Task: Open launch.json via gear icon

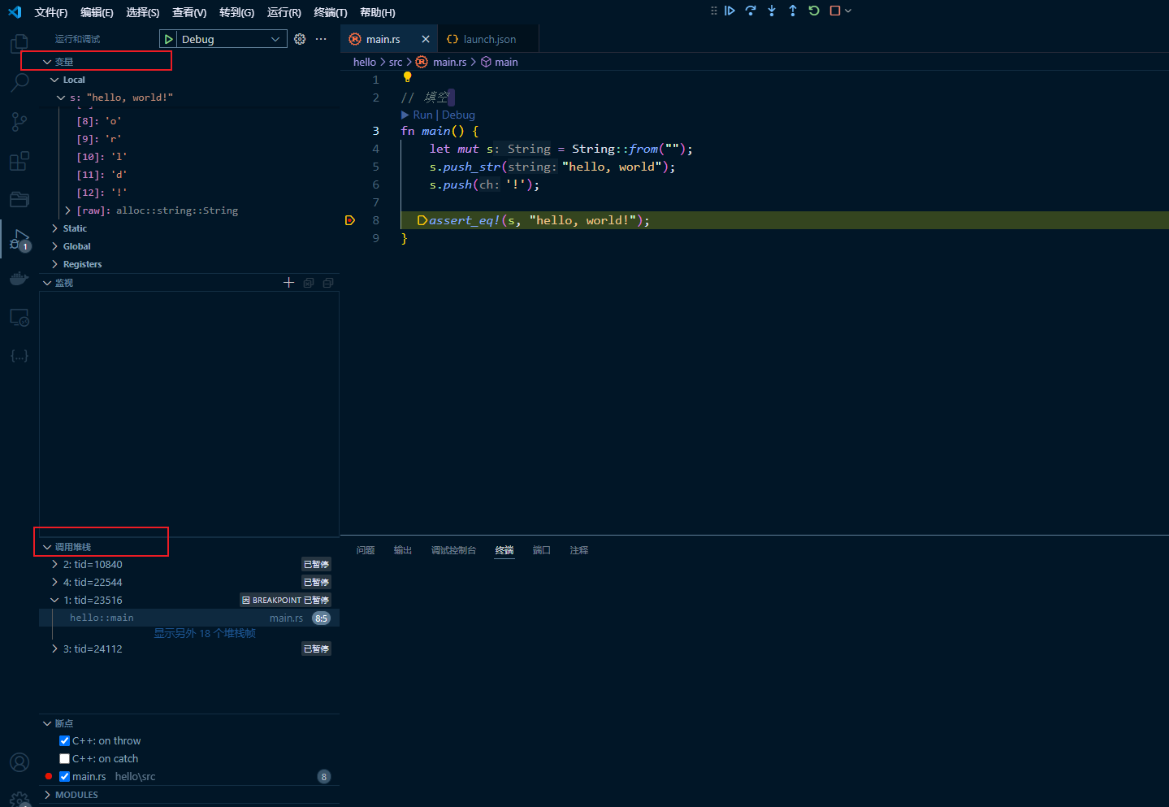Action: (x=300, y=39)
